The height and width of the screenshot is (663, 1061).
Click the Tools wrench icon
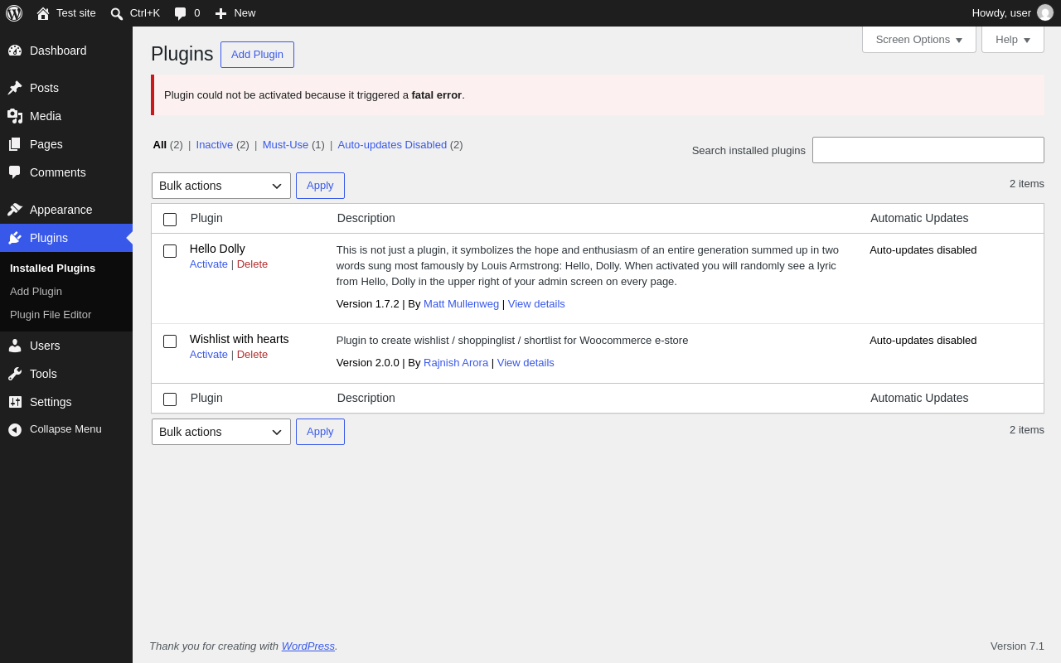click(15, 374)
